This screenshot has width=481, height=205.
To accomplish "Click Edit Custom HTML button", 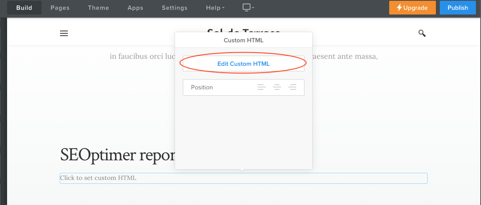I will (243, 63).
